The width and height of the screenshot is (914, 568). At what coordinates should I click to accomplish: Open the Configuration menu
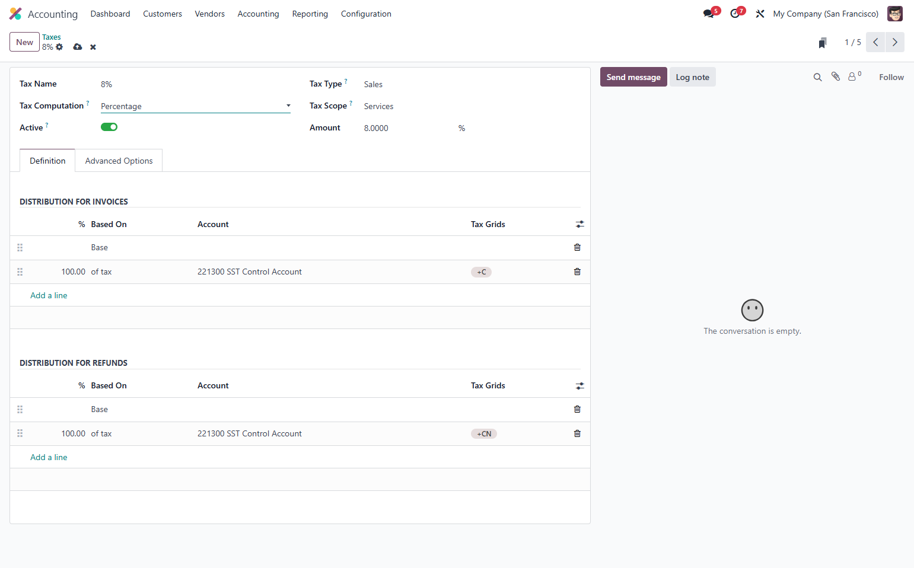pos(366,14)
